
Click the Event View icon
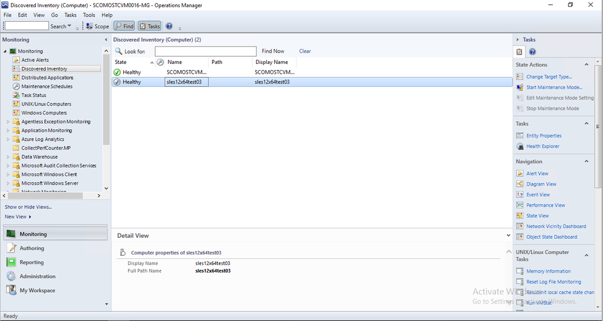click(520, 194)
